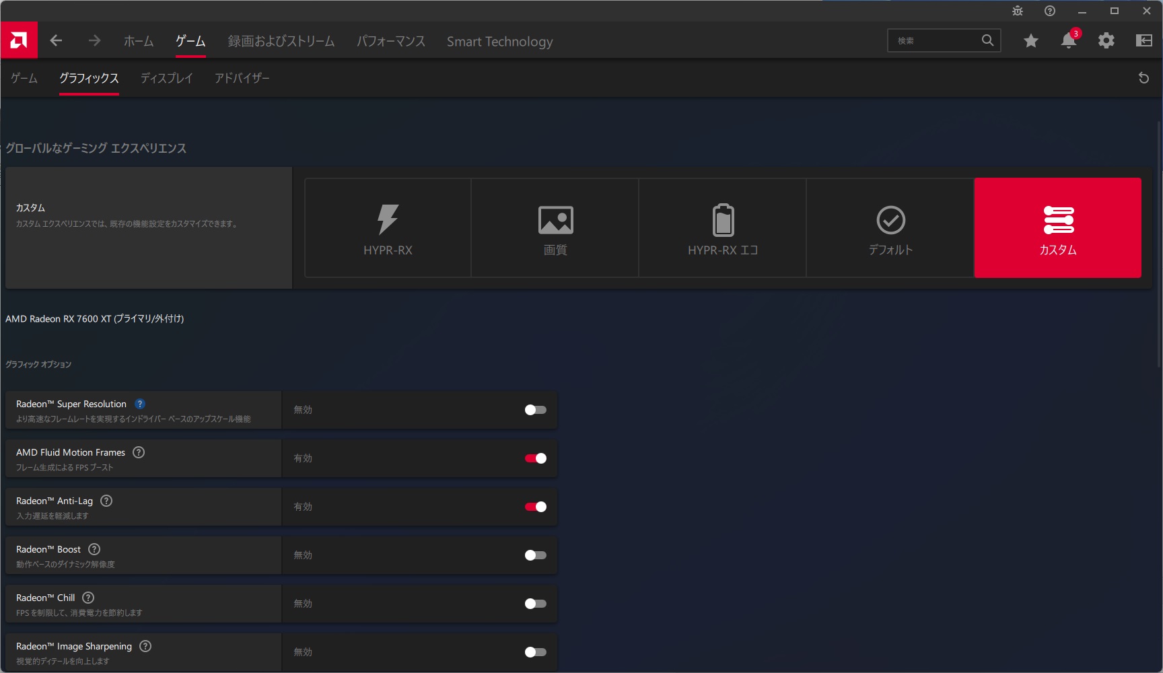Enable Radeon Super Resolution toggle

point(536,410)
